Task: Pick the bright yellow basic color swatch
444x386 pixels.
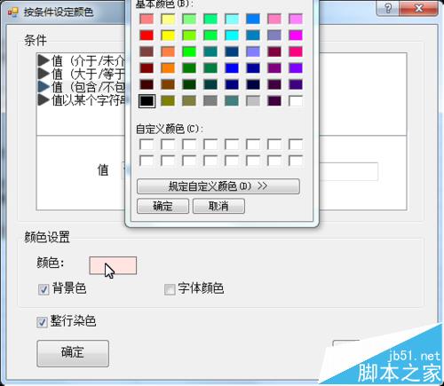Action: pos(168,35)
